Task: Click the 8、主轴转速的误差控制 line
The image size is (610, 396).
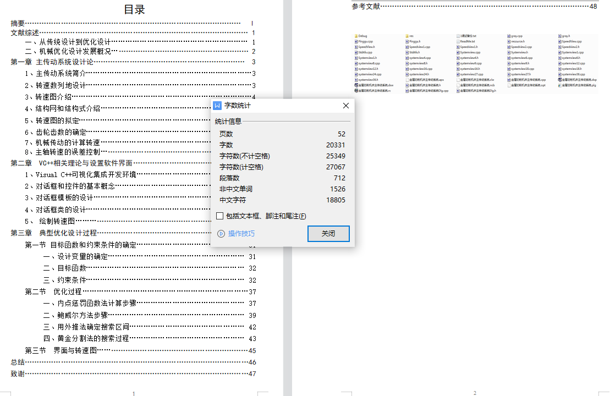Action: (118, 152)
